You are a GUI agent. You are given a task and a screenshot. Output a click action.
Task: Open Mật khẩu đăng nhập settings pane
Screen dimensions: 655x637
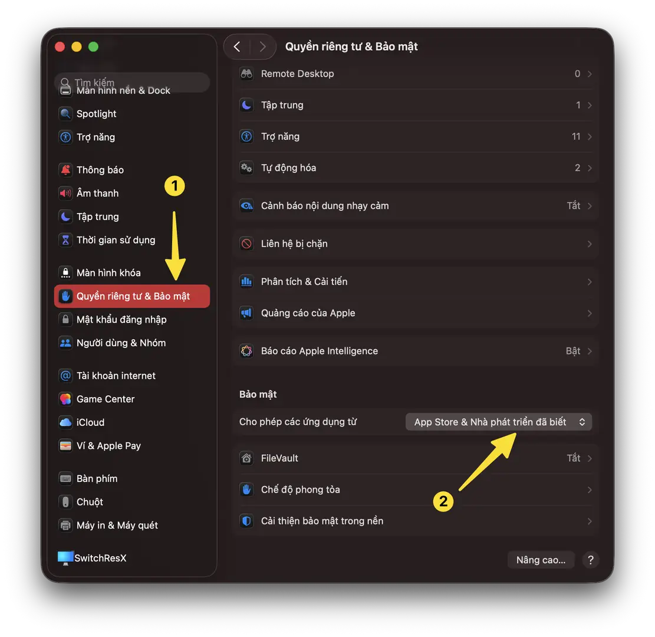[x=132, y=319]
